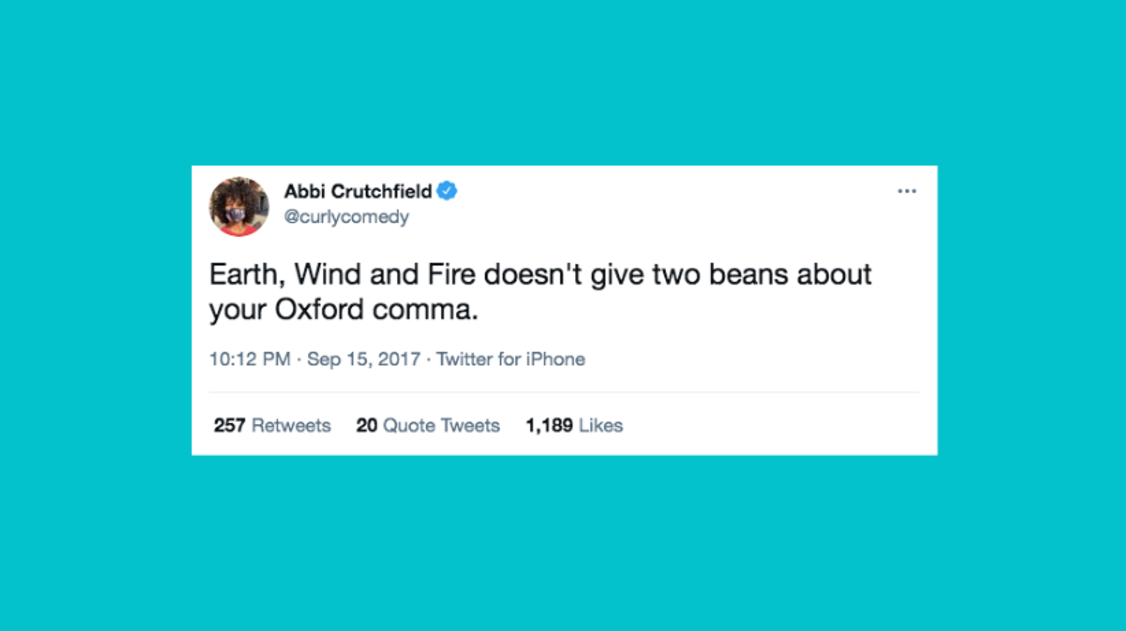Image resolution: width=1126 pixels, height=631 pixels.
Task: Click Abbi Crutchfield's profile avatar
Action: click(239, 207)
